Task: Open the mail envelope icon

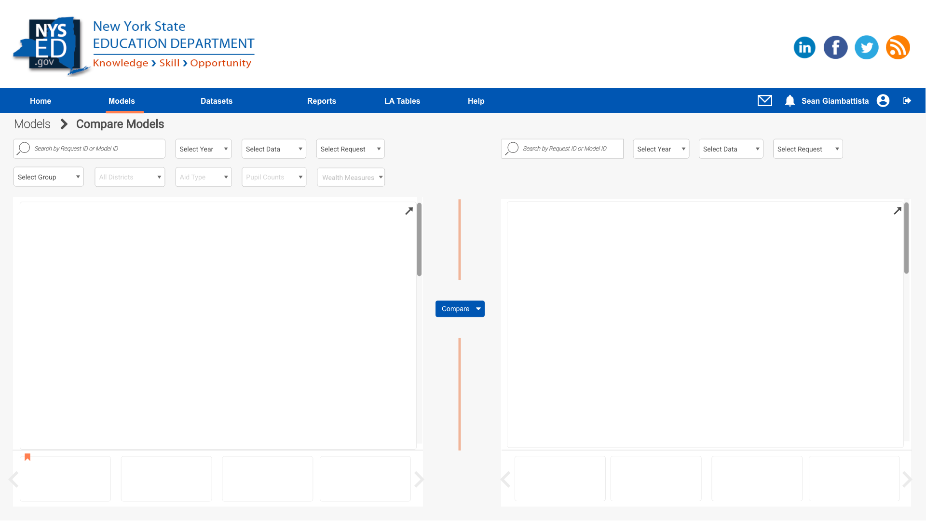Action: coord(764,100)
